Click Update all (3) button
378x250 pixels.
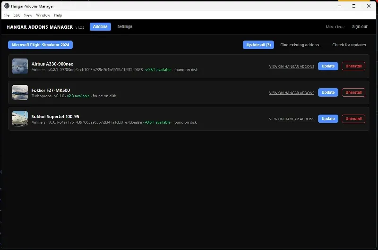pos(258,45)
